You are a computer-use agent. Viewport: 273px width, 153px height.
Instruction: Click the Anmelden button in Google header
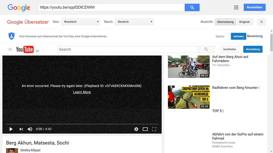point(254,7)
